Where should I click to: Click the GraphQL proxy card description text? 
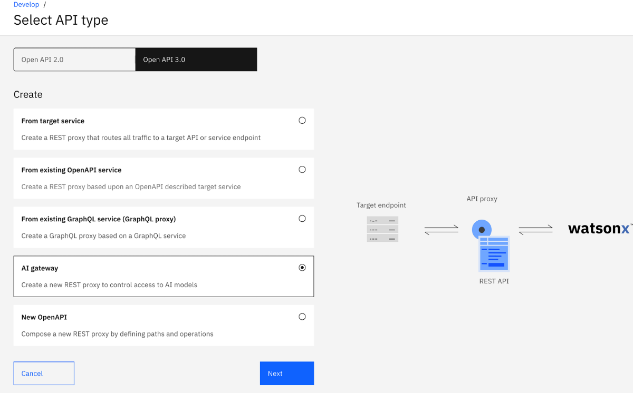[103, 236]
